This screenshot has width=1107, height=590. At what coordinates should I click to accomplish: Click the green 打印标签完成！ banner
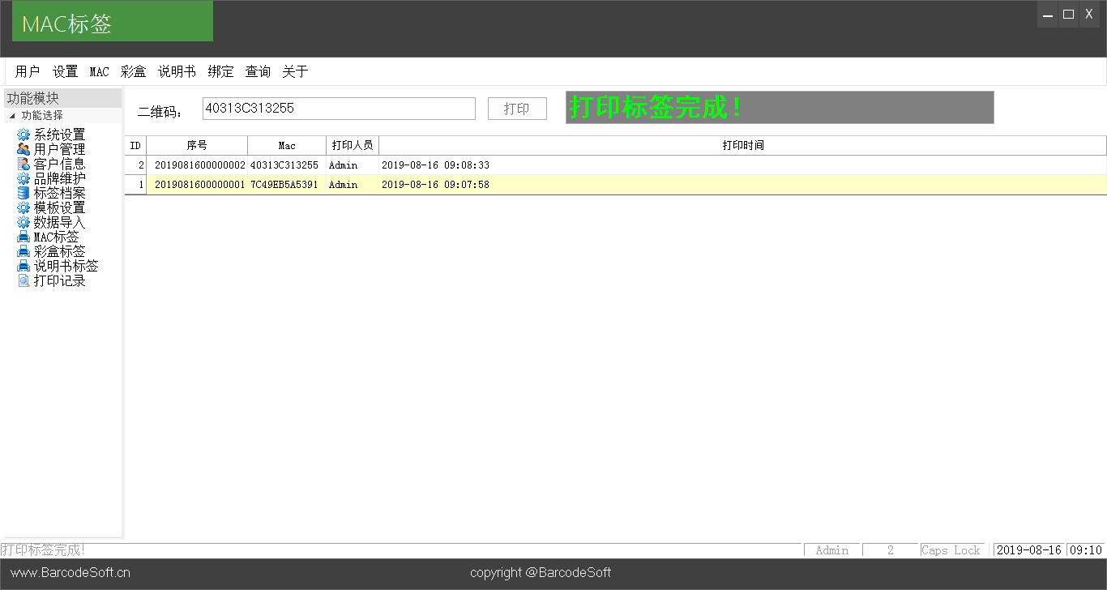tap(780, 107)
